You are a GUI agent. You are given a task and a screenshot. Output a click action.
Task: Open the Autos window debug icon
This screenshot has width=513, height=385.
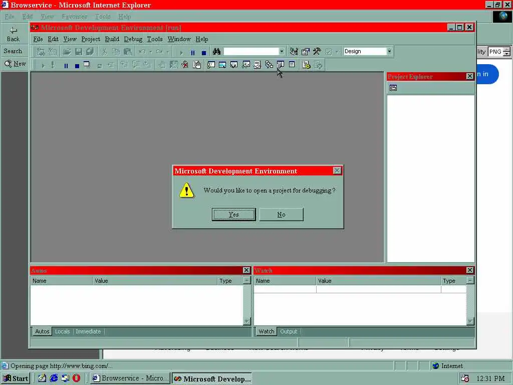[222, 65]
